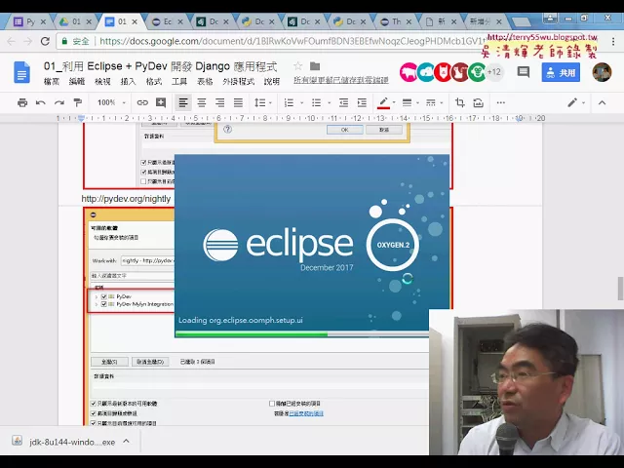Open download item options chevron for jdk file
The height and width of the screenshot is (468, 624).
[x=126, y=441]
